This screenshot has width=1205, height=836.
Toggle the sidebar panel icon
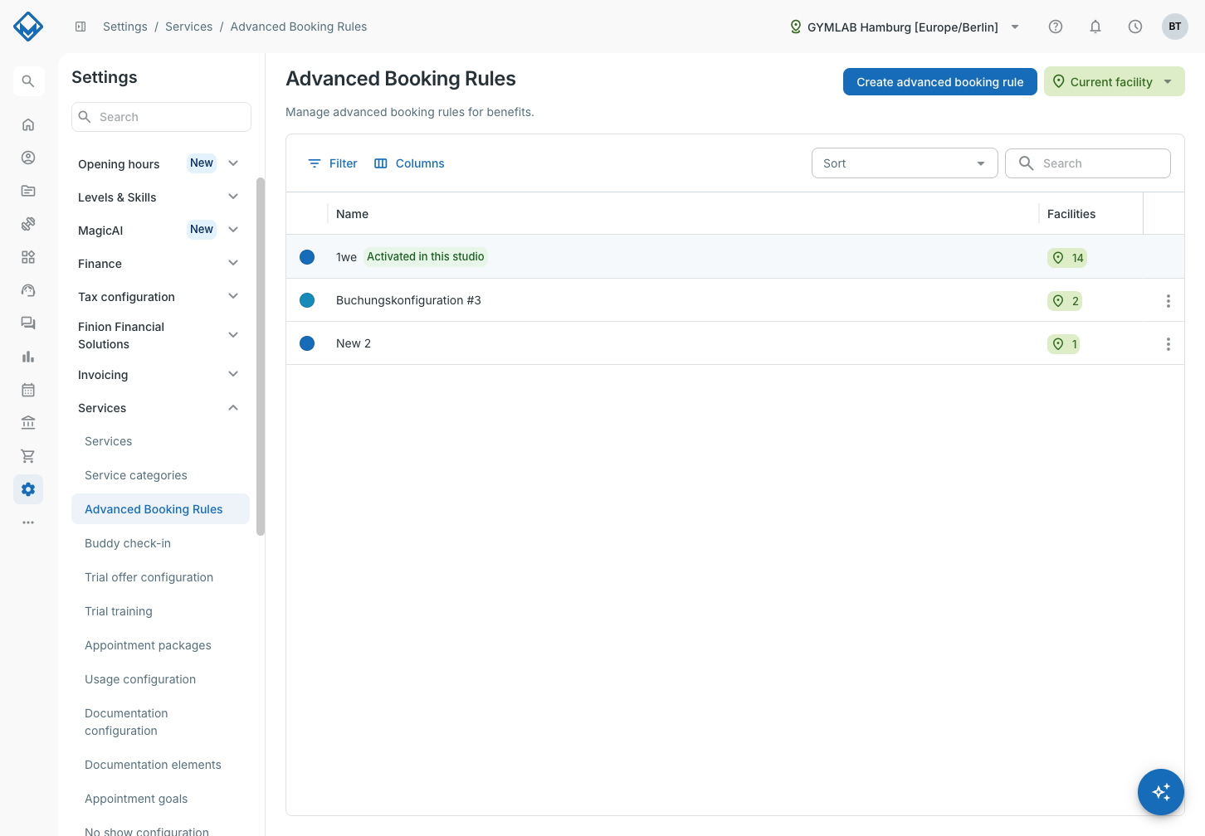80,27
